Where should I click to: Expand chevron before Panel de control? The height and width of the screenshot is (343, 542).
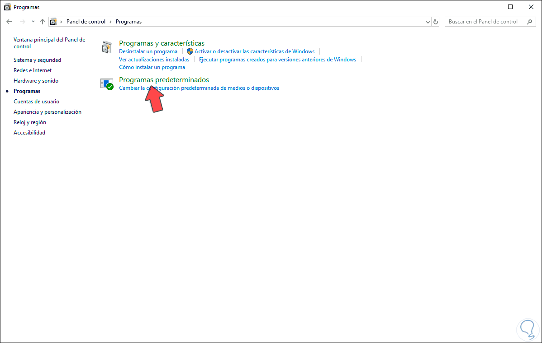[x=61, y=22]
